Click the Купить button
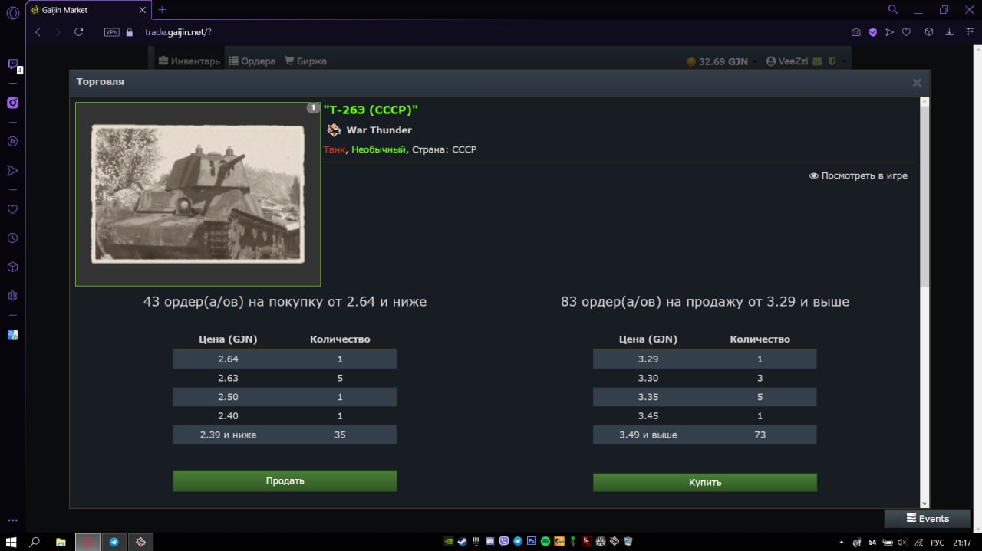Screen dimensions: 982x551 point(705,482)
